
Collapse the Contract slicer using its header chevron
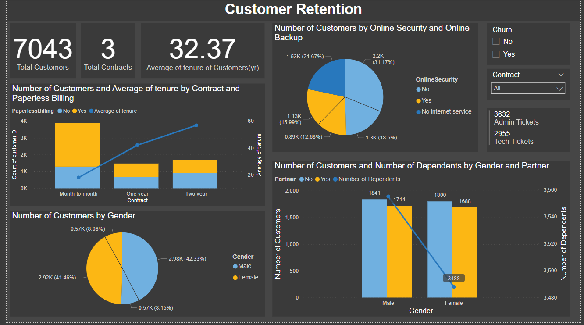pyautogui.click(x=561, y=75)
